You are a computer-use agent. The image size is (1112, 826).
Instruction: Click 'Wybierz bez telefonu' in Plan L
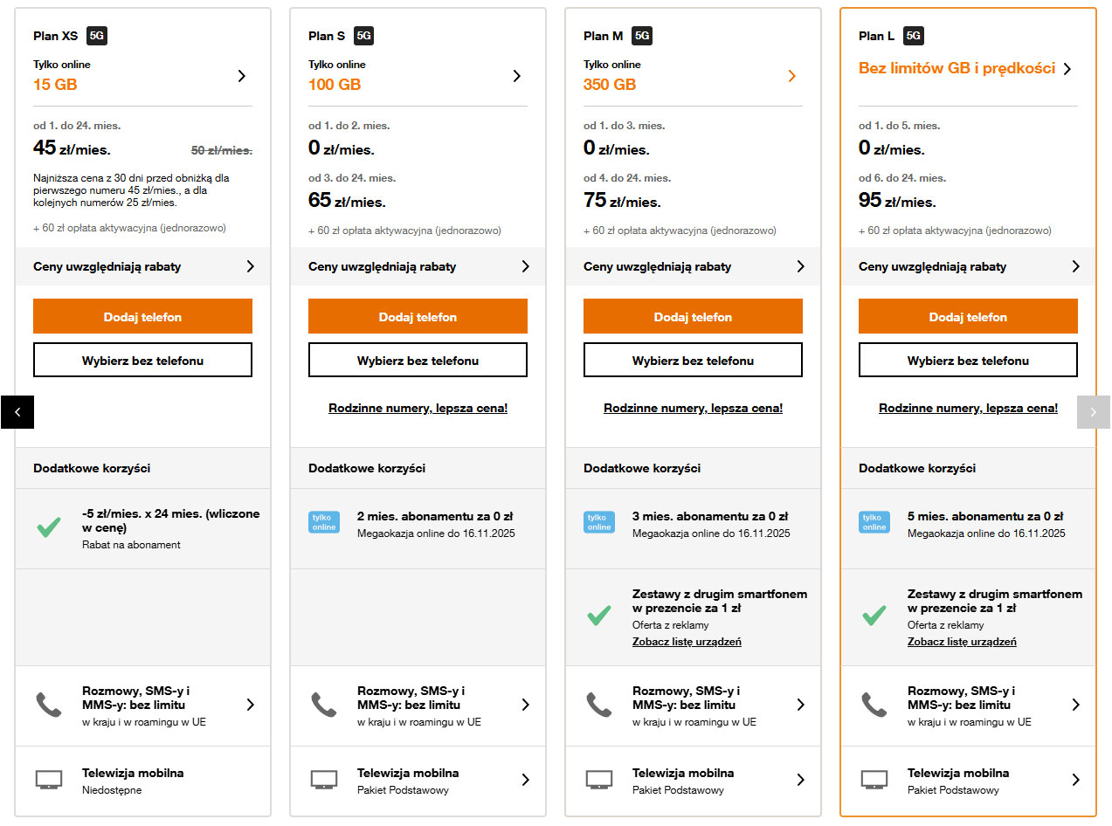point(968,361)
